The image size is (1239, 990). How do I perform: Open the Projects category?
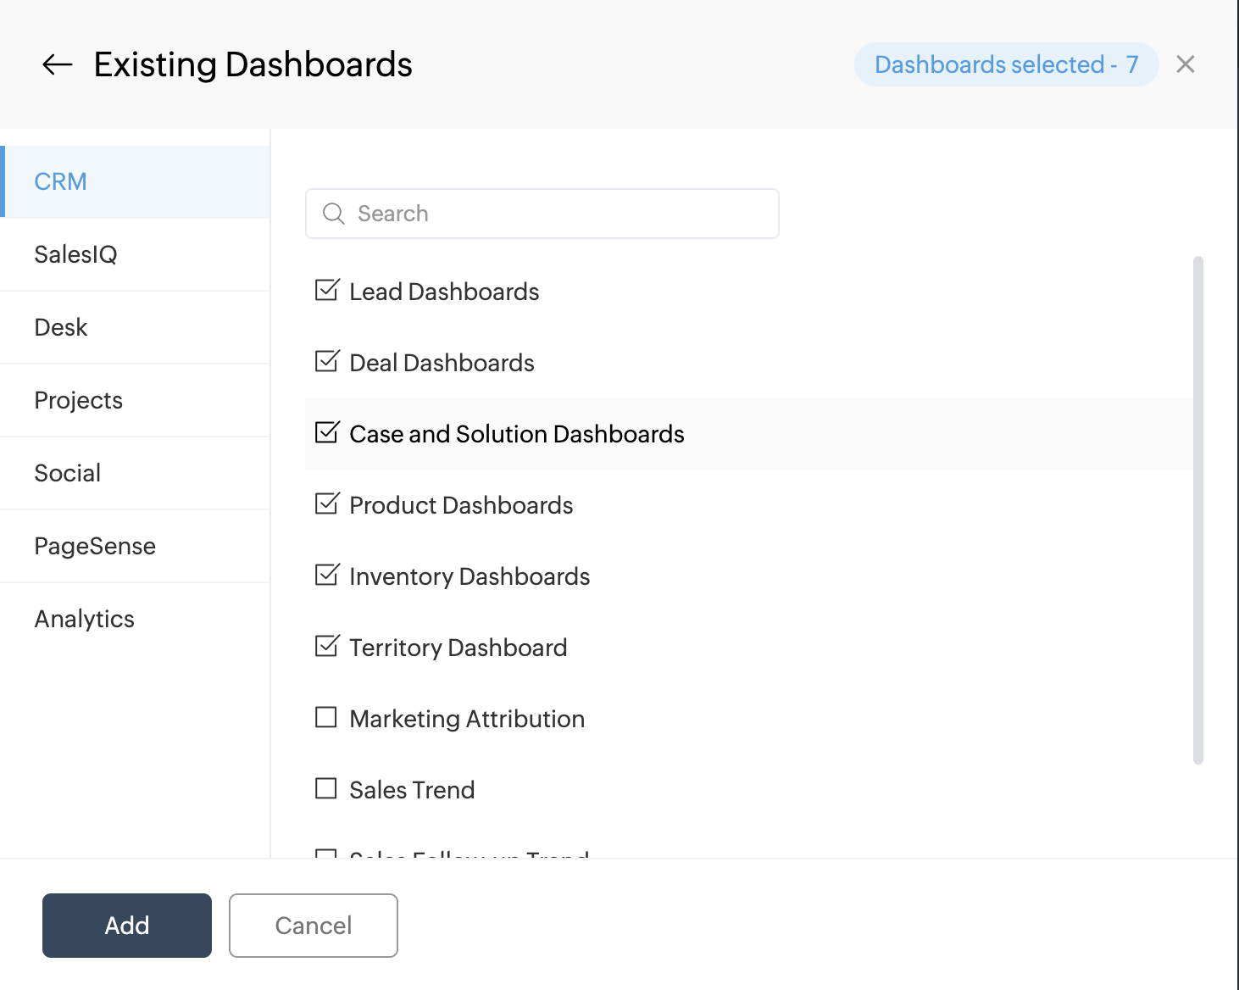135,400
